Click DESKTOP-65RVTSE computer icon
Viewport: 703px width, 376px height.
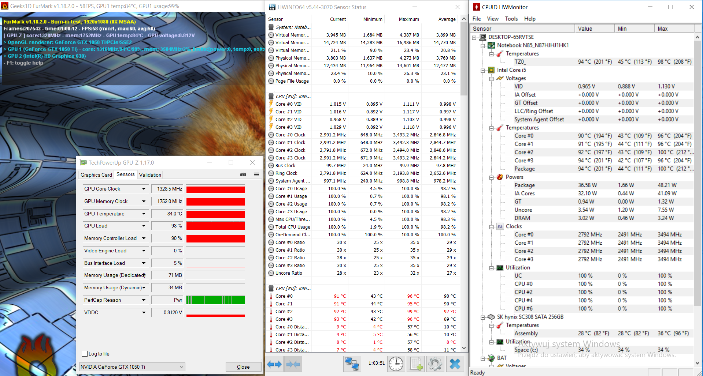click(483, 37)
